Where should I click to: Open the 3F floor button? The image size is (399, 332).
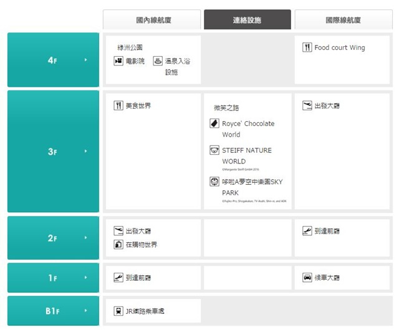(53, 152)
